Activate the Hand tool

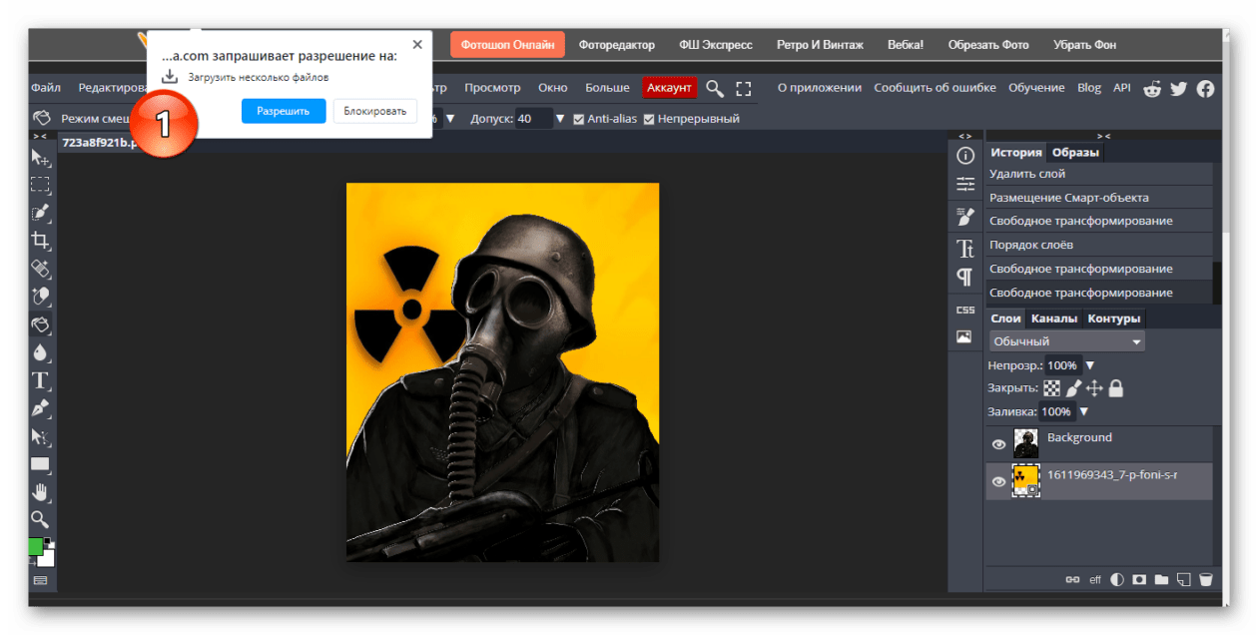40,491
